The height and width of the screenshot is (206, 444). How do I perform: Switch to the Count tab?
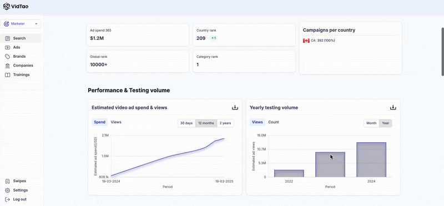(274, 122)
